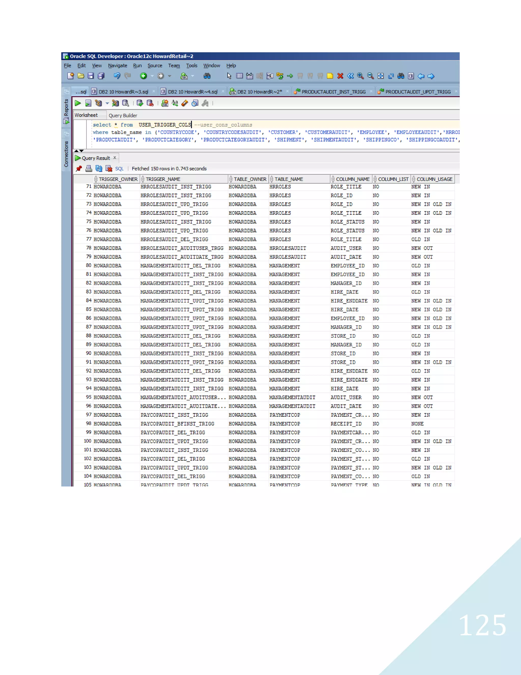Click the Save All icon
Viewport: 521px width, 675px height.
pyautogui.click(x=101, y=76)
